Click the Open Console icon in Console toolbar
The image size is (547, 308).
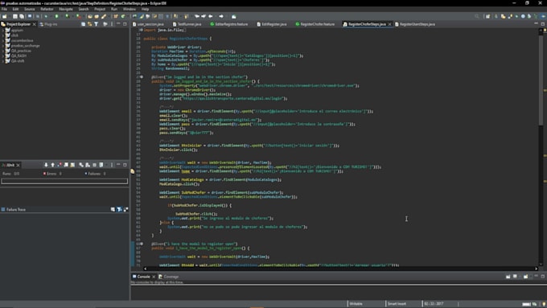pyautogui.click(x=526, y=277)
